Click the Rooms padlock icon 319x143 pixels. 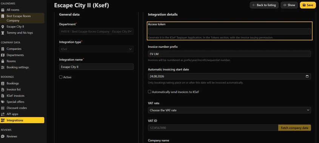pos(3,61)
